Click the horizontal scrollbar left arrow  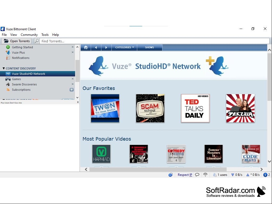click(86, 169)
